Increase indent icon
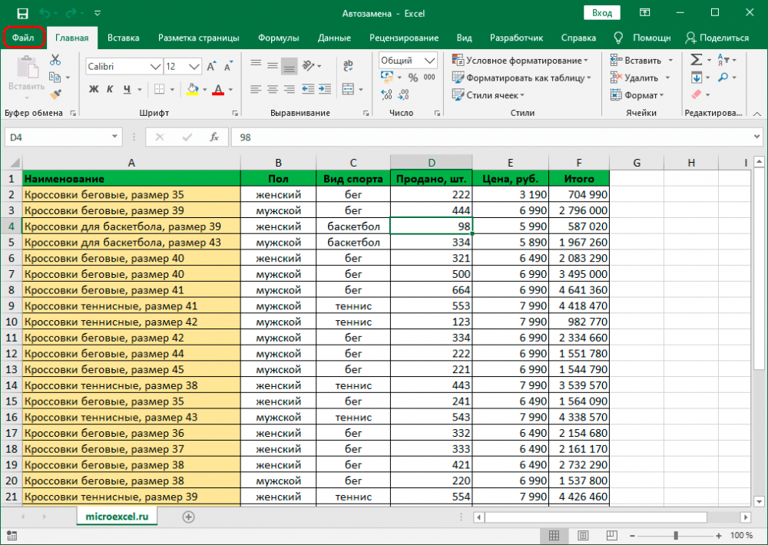 coord(325,89)
